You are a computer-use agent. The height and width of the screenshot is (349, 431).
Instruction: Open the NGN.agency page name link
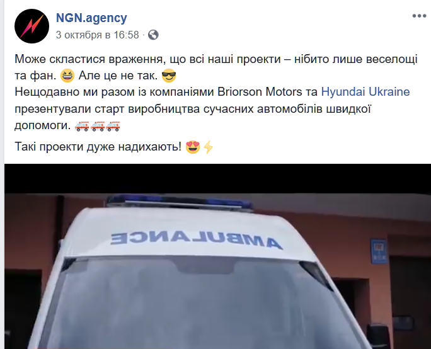pos(91,18)
